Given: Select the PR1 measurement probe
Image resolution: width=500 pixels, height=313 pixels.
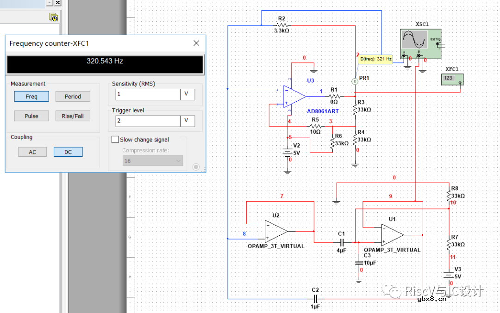Looking at the screenshot, I should tap(355, 81).
